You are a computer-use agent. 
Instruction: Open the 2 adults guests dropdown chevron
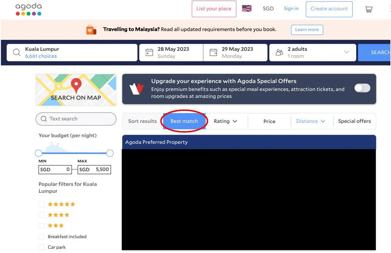(346, 52)
